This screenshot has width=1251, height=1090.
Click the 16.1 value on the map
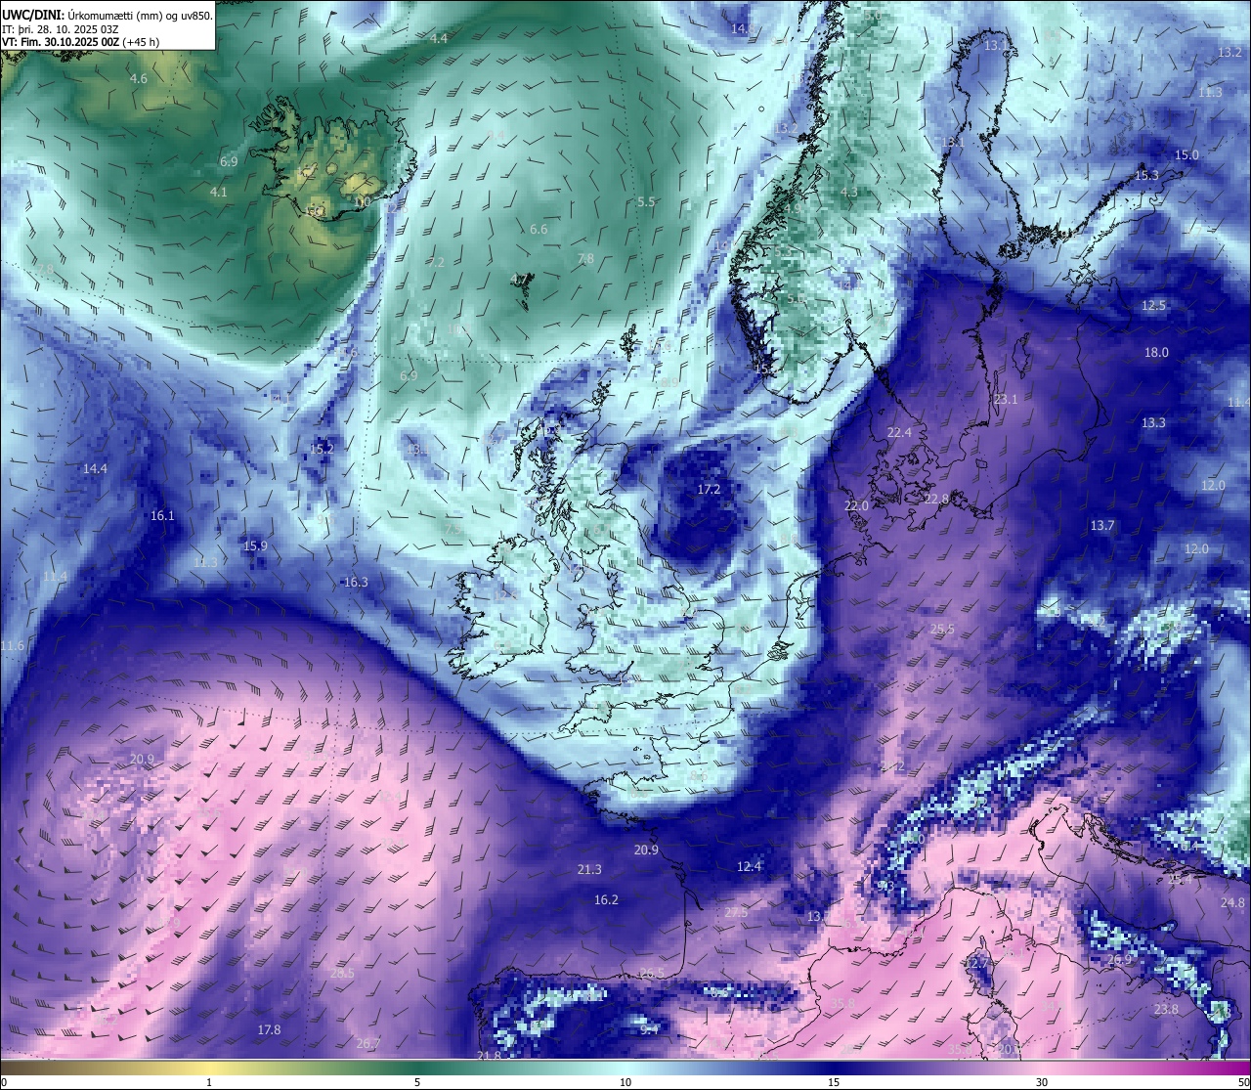tap(162, 515)
